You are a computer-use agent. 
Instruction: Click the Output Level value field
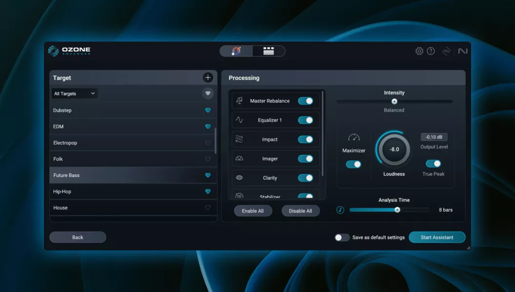[434, 137]
